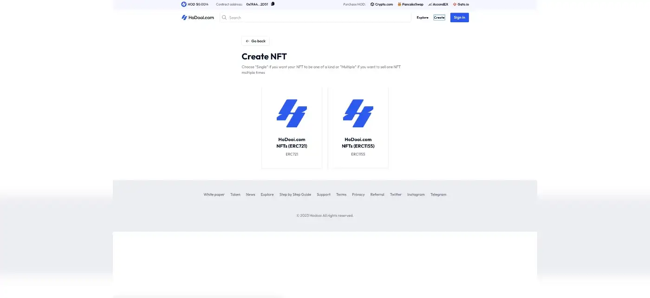The image size is (650, 298).
Task: Open PancakeSwap purchase link
Action: point(410,4)
